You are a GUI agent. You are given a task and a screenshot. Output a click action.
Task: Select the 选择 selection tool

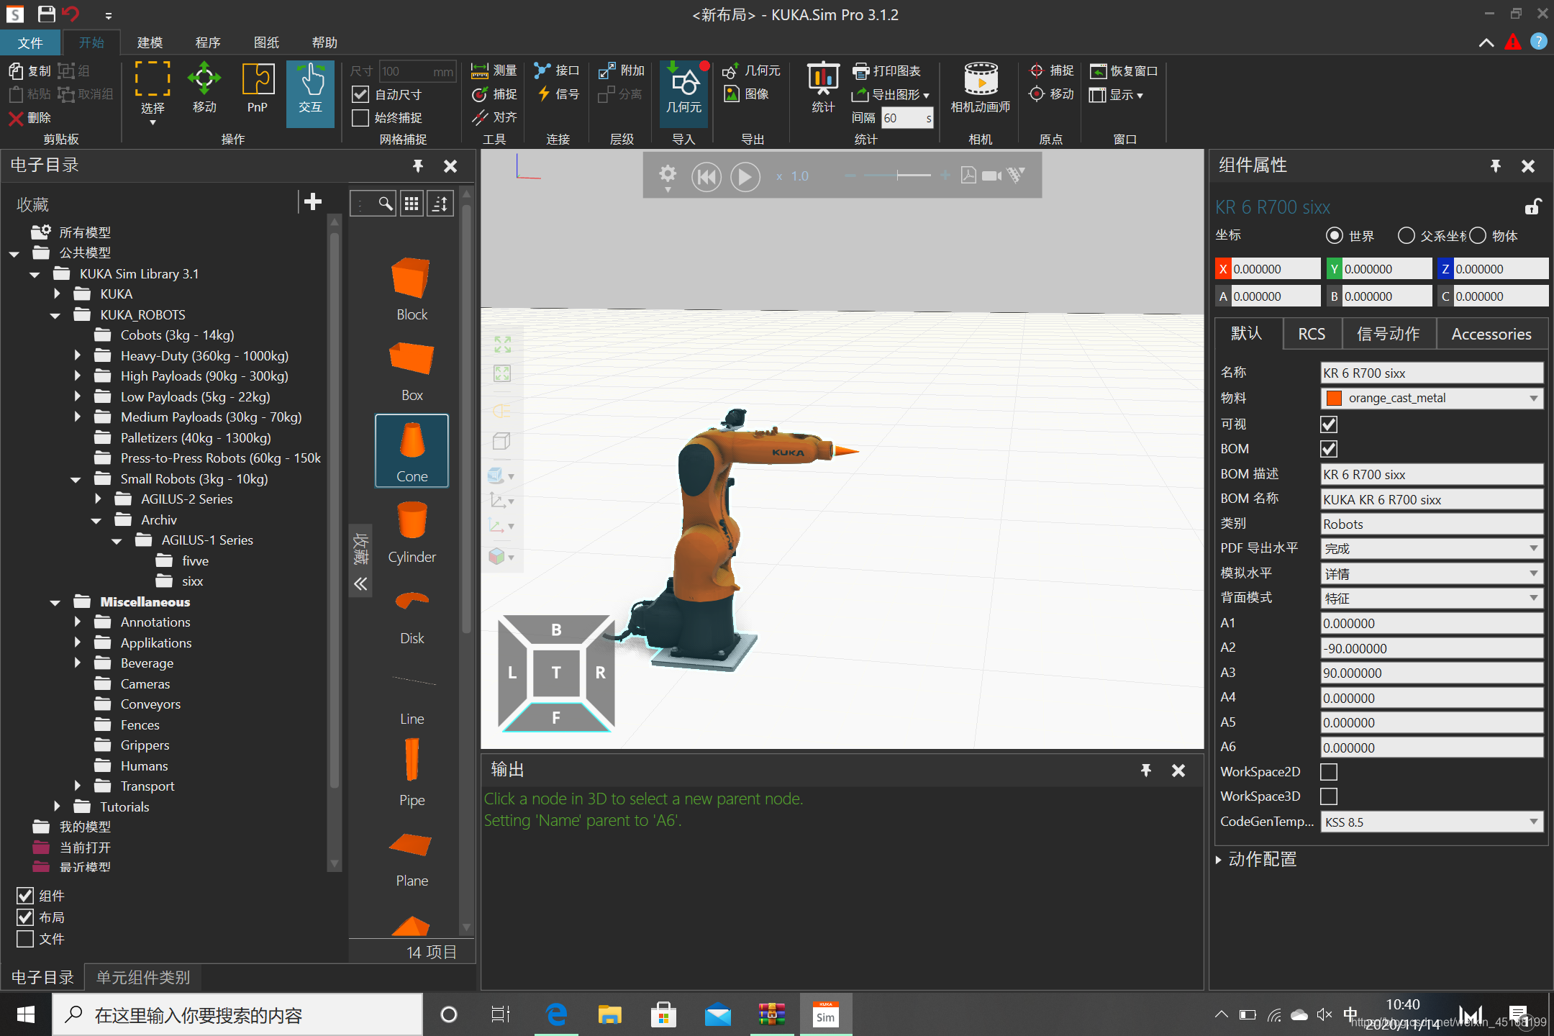click(152, 94)
